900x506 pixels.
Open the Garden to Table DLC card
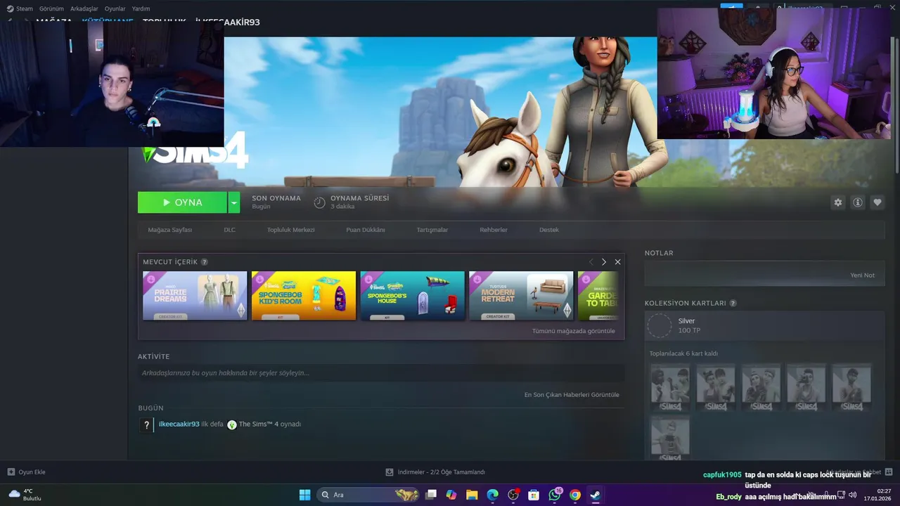(x=598, y=296)
